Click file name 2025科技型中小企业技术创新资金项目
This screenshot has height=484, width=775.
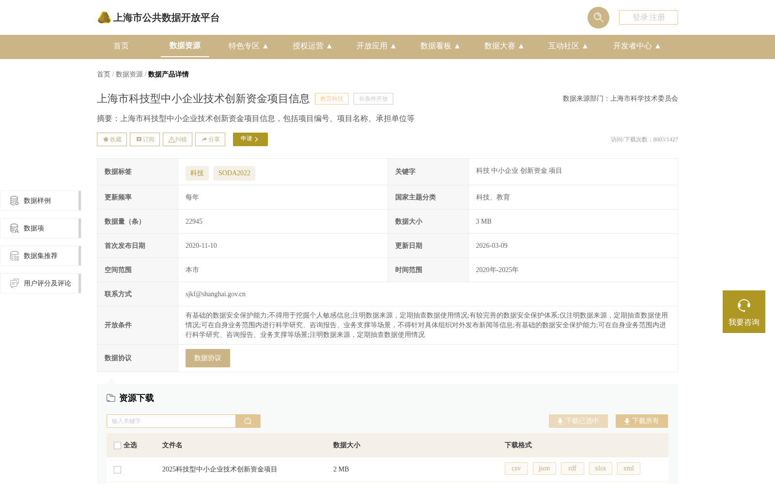coord(220,469)
